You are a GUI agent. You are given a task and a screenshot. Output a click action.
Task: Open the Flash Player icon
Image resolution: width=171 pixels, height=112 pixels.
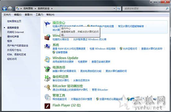click(x=47, y=106)
